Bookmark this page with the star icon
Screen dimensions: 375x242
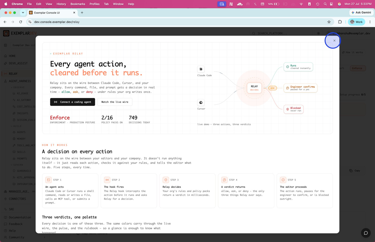[x=329, y=22]
